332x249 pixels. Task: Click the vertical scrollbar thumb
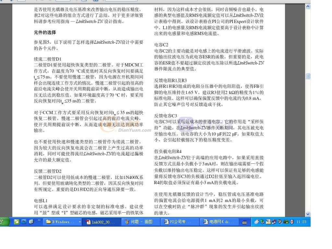308,76
